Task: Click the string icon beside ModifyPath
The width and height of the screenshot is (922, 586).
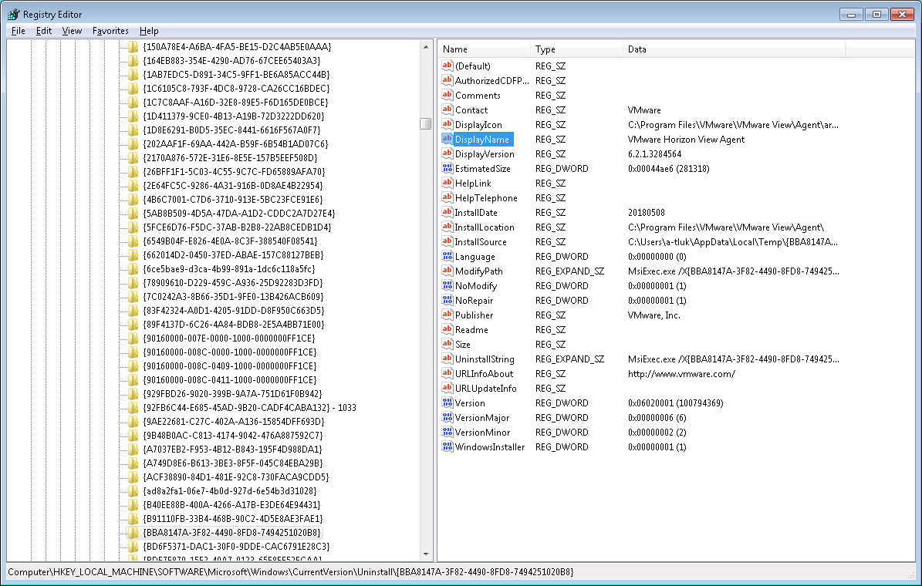Action: pos(447,271)
